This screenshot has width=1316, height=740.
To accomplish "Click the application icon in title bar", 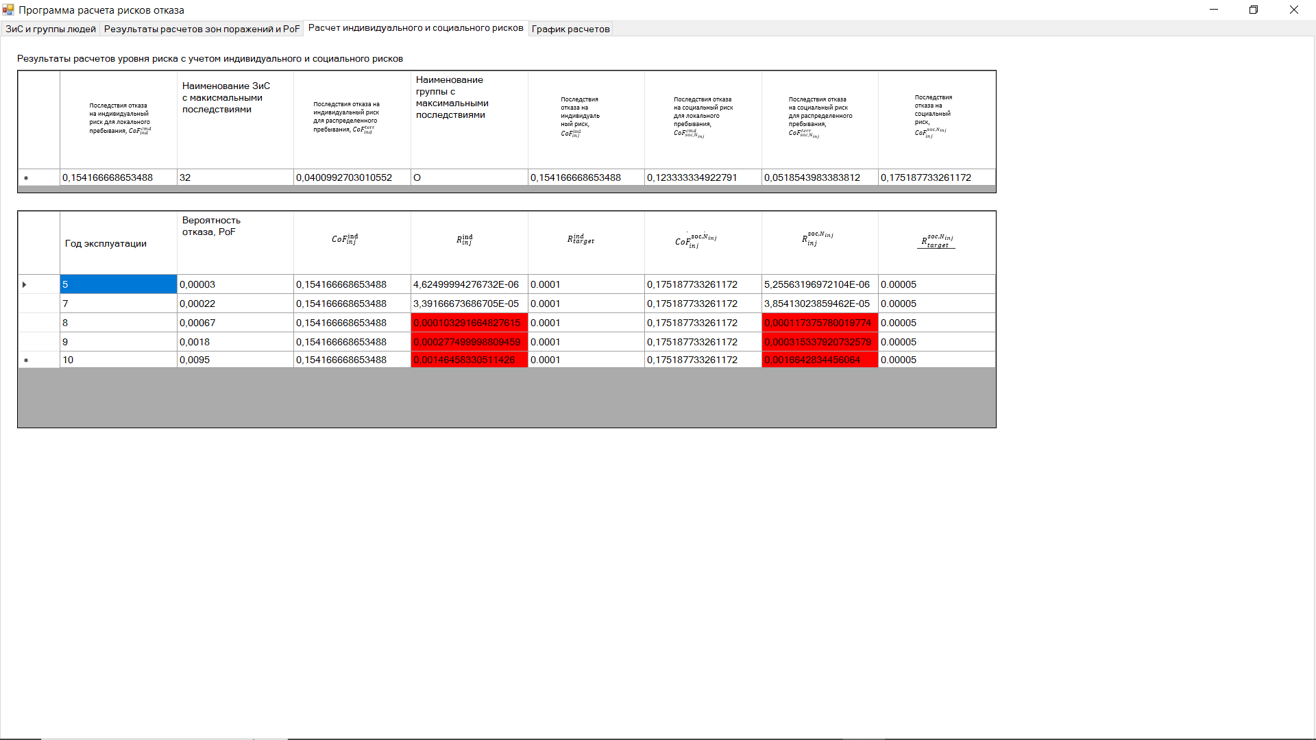I will pyautogui.click(x=8, y=10).
